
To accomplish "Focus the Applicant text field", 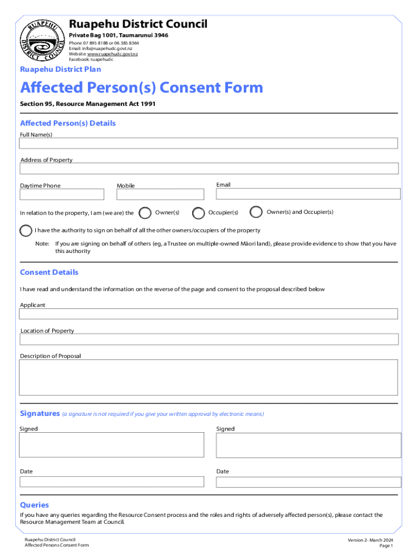I will (208, 314).
